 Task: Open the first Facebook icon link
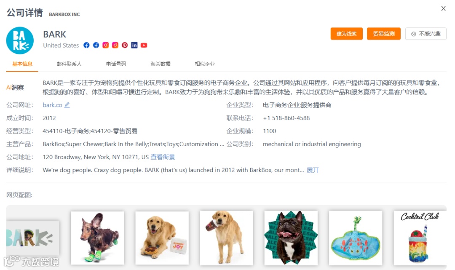[x=86, y=45]
